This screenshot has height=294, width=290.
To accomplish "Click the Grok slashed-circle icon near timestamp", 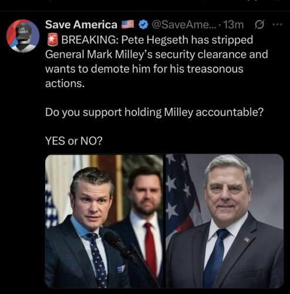I will 259,25.
